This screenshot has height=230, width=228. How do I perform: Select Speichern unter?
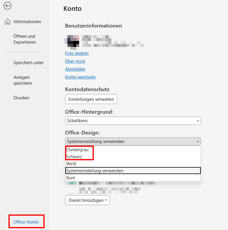[x=28, y=63]
